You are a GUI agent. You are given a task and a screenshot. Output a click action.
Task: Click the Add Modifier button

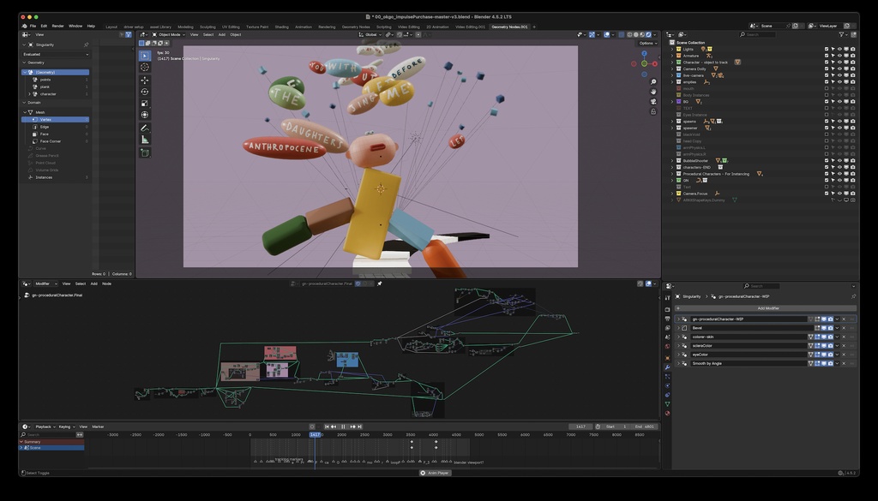click(x=767, y=308)
